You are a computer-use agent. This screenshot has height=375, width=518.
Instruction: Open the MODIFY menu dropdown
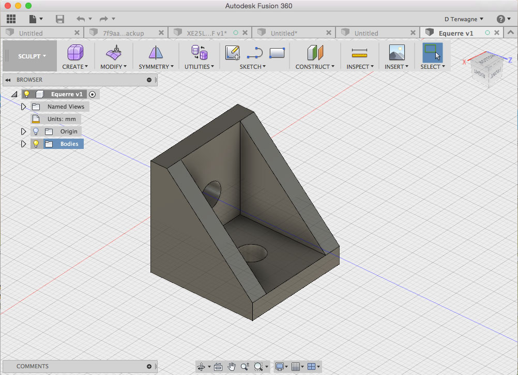pyautogui.click(x=113, y=67)
